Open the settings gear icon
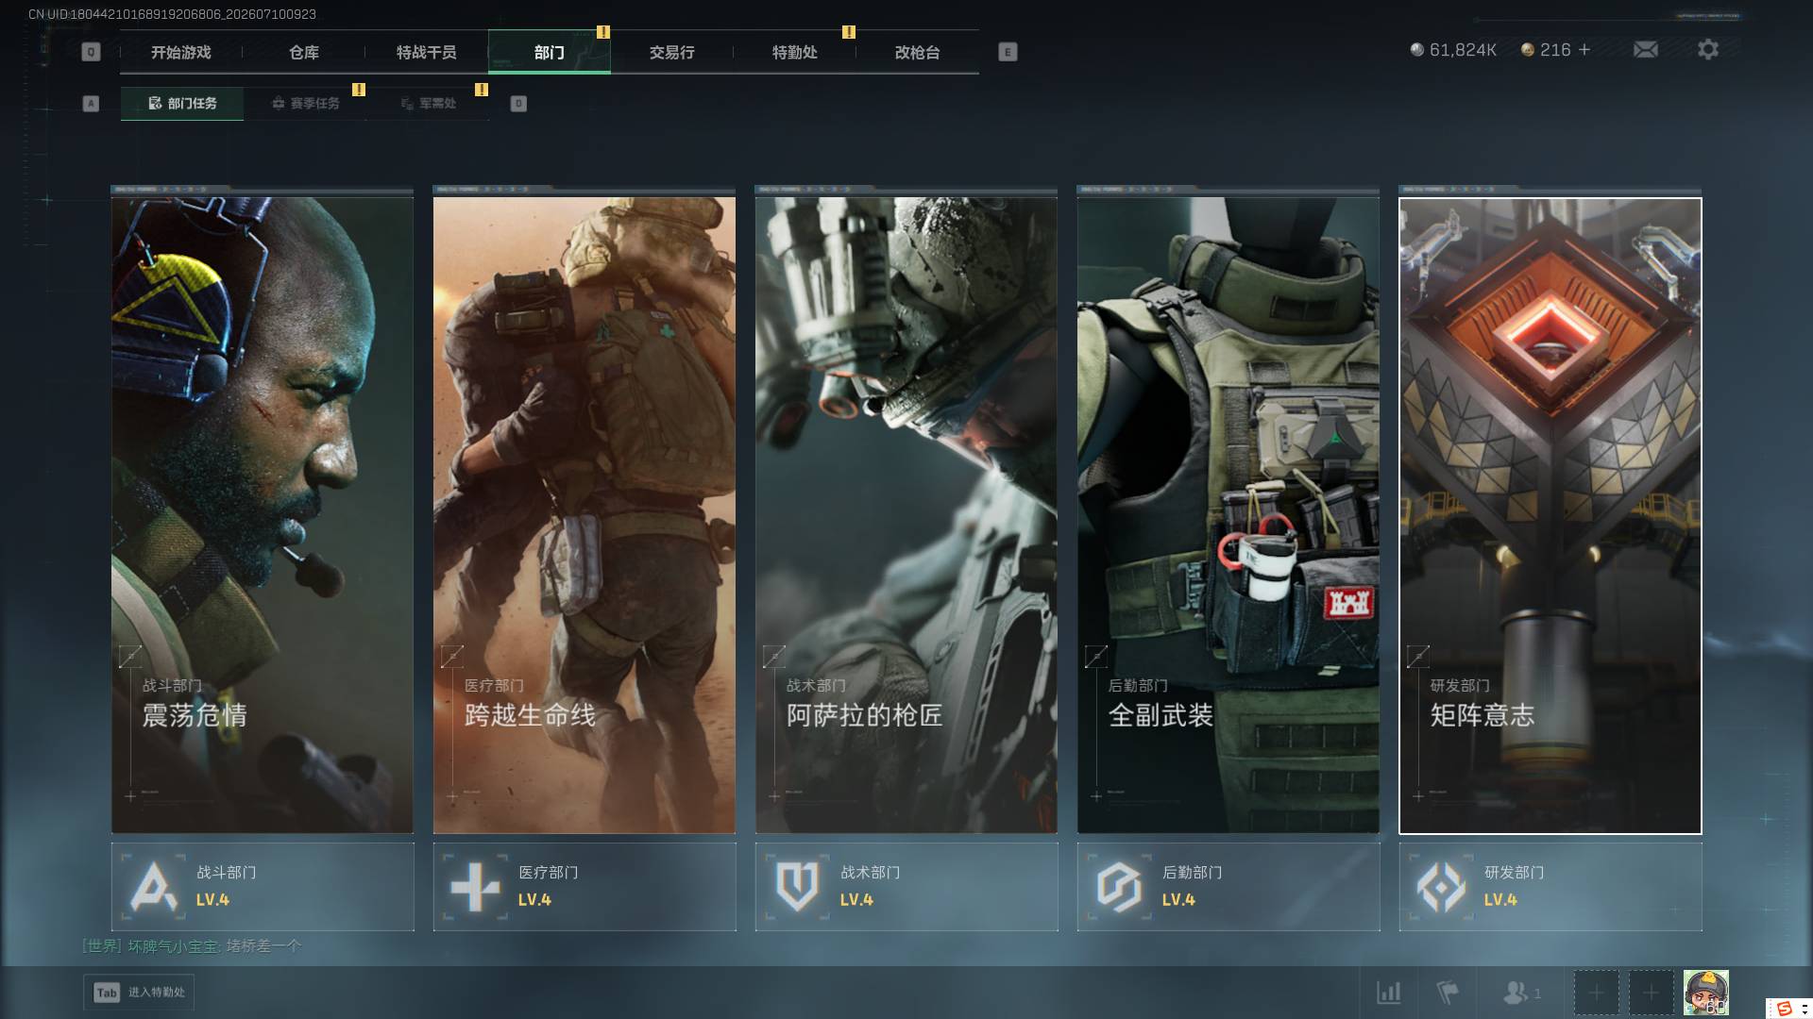This screenshot has width=1813, height=1019. point(1707,49)
